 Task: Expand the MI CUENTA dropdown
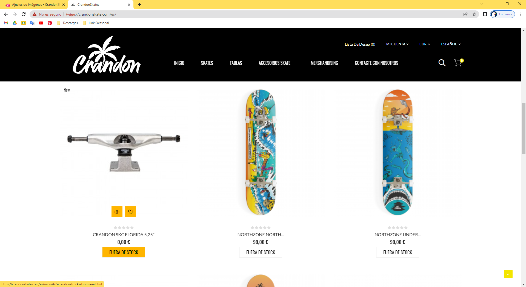(397, 44)
